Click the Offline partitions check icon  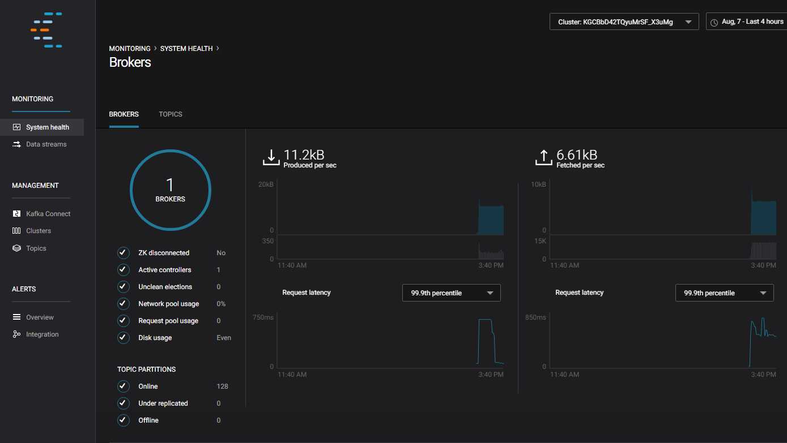(x=124, y=420)
